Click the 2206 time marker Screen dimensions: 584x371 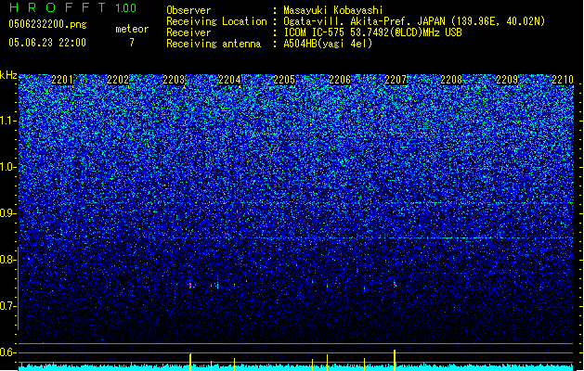(340, 80)
